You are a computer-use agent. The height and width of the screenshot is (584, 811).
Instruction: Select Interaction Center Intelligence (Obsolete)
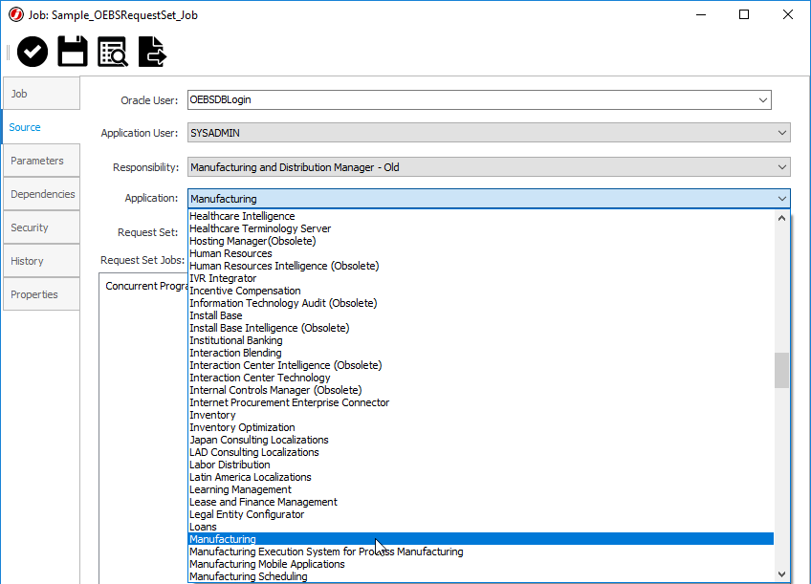pyautogui.click(x=480, y=365)
